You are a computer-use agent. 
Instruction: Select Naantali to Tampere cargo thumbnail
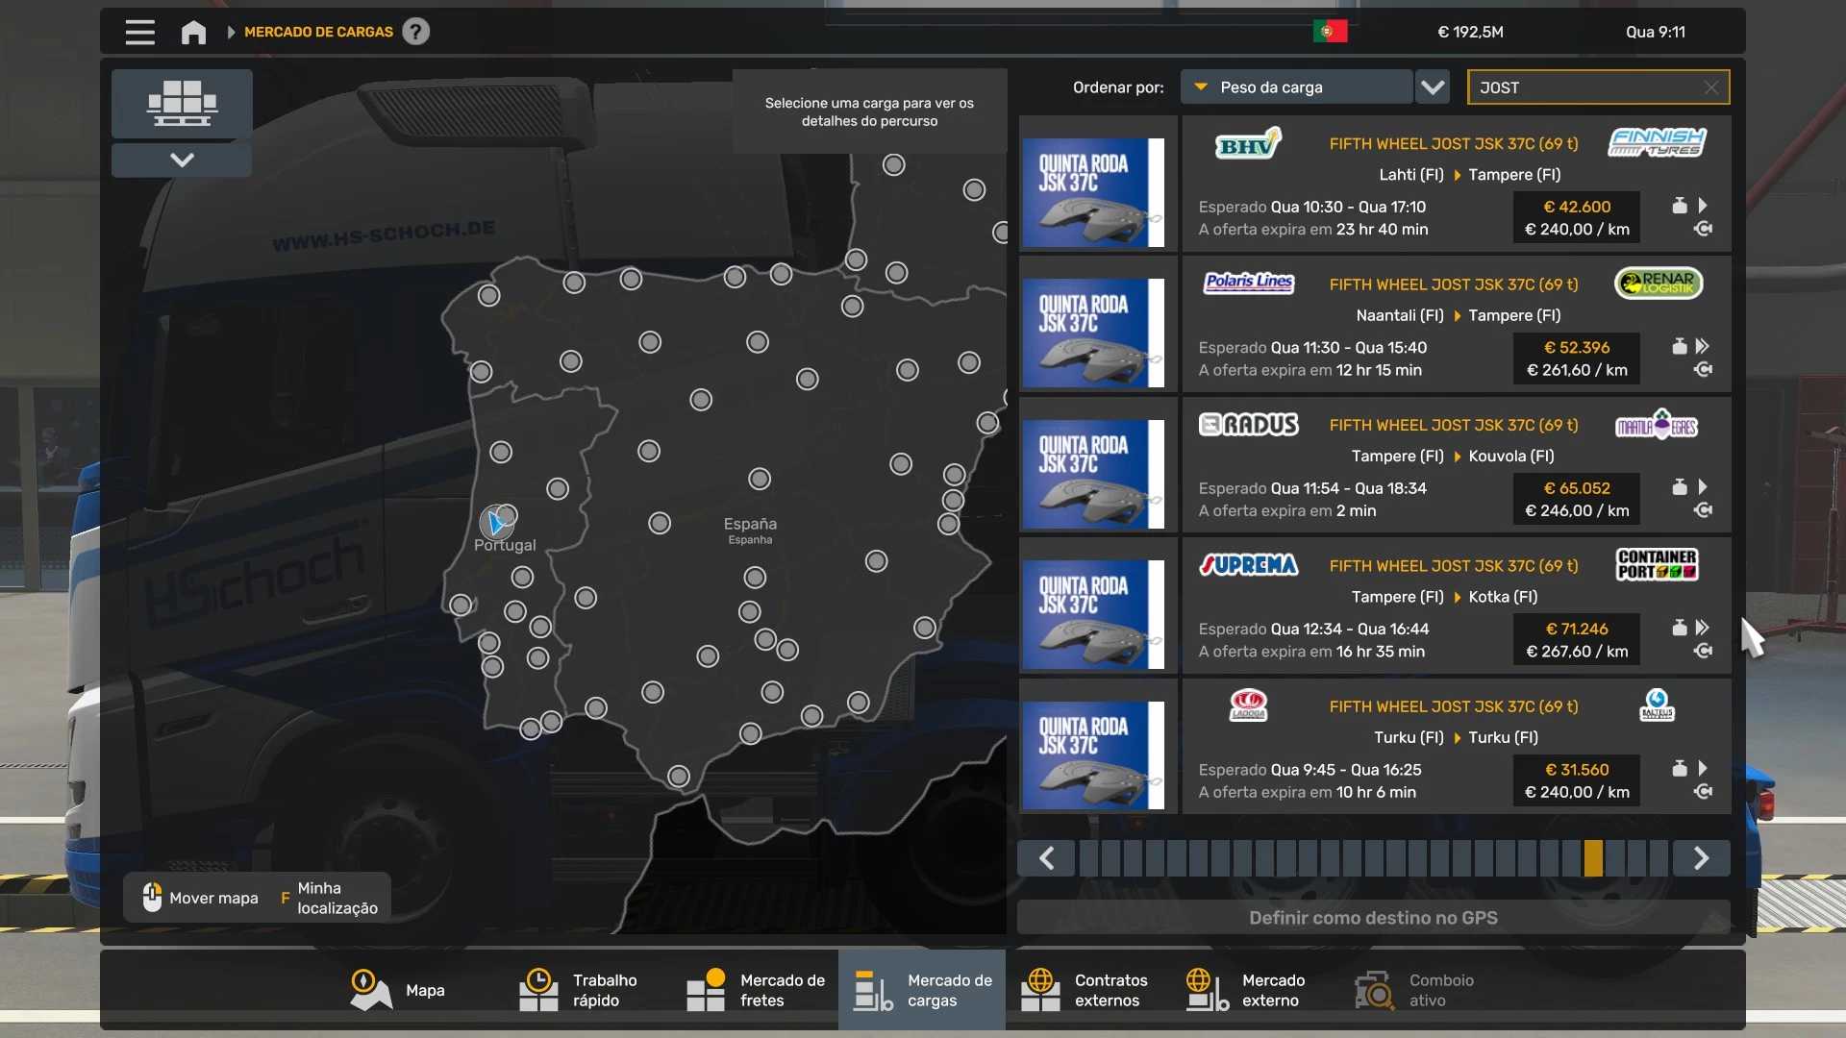tap(1094, 333)
